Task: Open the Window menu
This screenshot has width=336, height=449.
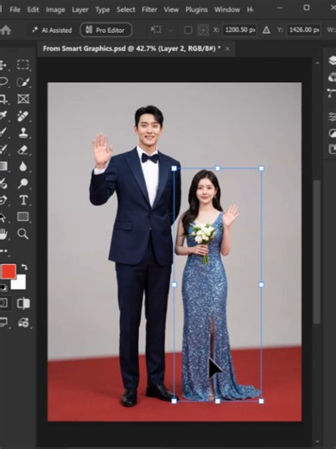Action: [227, 9]
